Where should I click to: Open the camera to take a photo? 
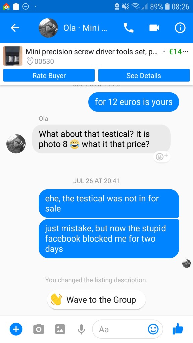pyautogui.click(x=38, y=329)
